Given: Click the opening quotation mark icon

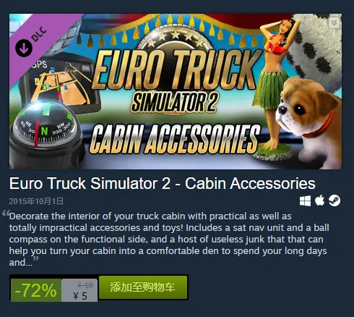Looking at the screenshot, I should point(6,214).
